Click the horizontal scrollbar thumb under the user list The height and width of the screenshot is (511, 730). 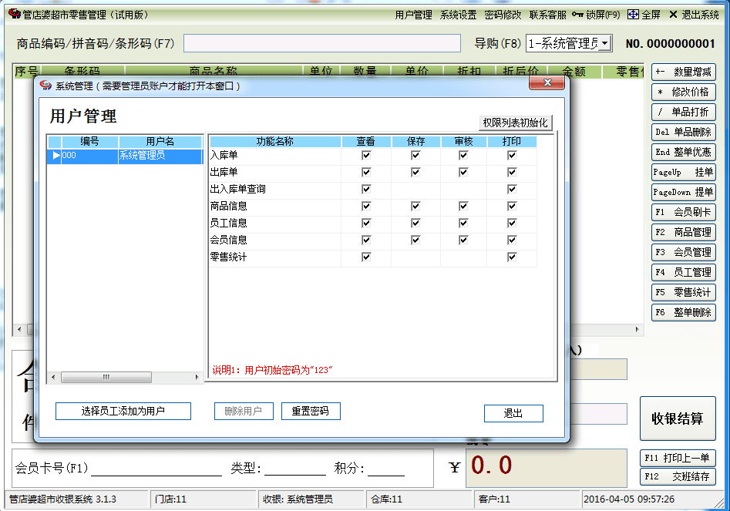(105, 378)
